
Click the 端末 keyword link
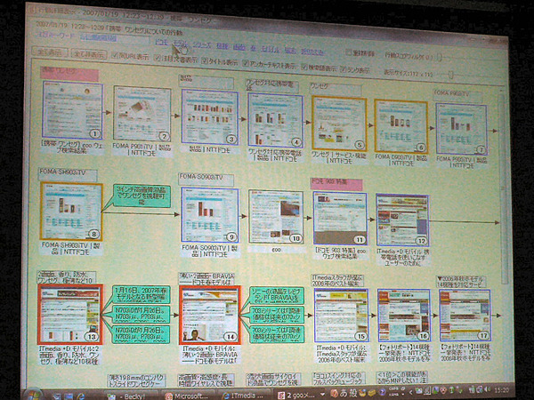(x=290, y=51)
